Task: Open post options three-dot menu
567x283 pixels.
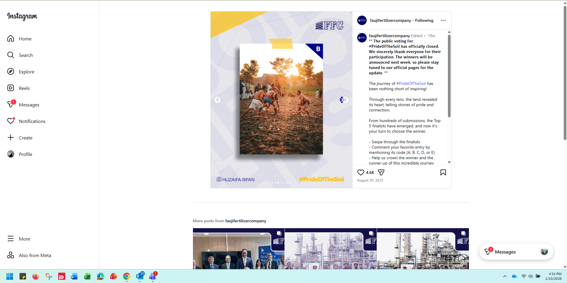Action: tap(443, 20)
